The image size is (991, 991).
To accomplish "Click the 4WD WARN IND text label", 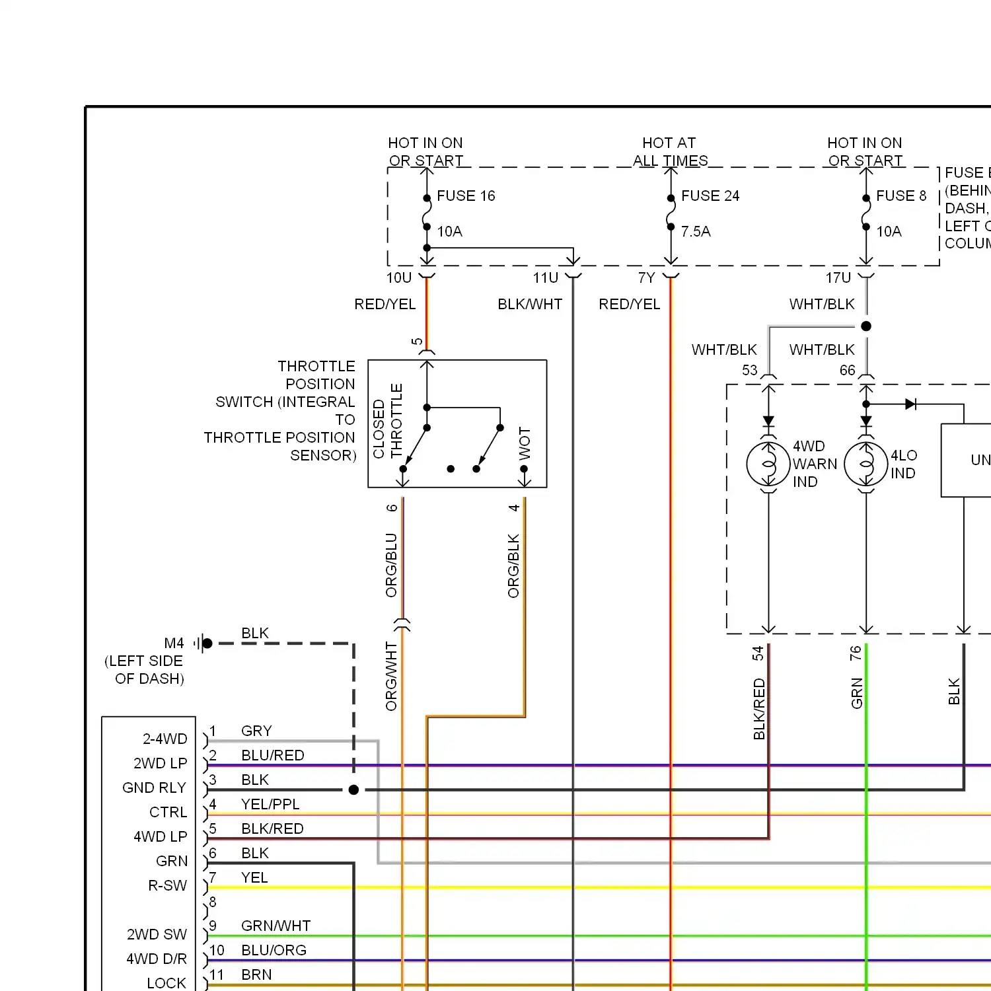I will 815,464.
